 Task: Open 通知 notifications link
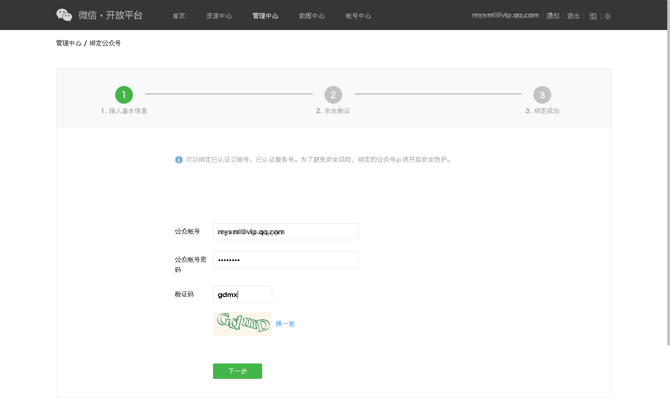point(553,16)
